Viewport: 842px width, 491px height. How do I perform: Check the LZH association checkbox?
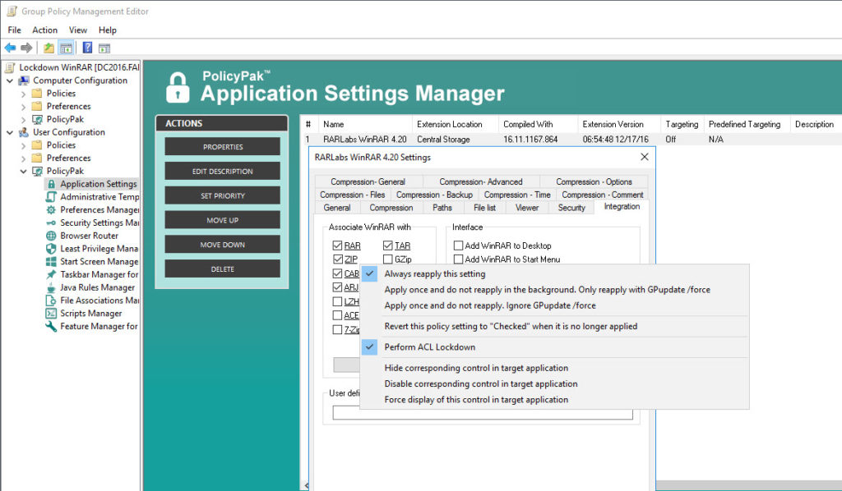(337, 301)
